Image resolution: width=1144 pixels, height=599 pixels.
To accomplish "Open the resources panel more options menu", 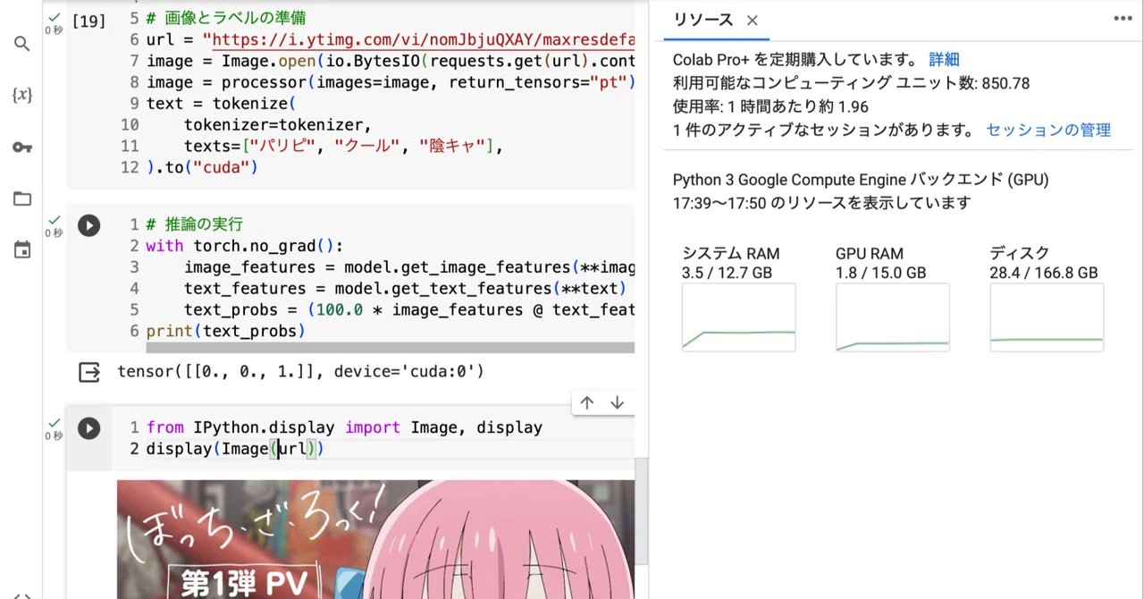I will pyautogui.click(x=1123, y=19).
